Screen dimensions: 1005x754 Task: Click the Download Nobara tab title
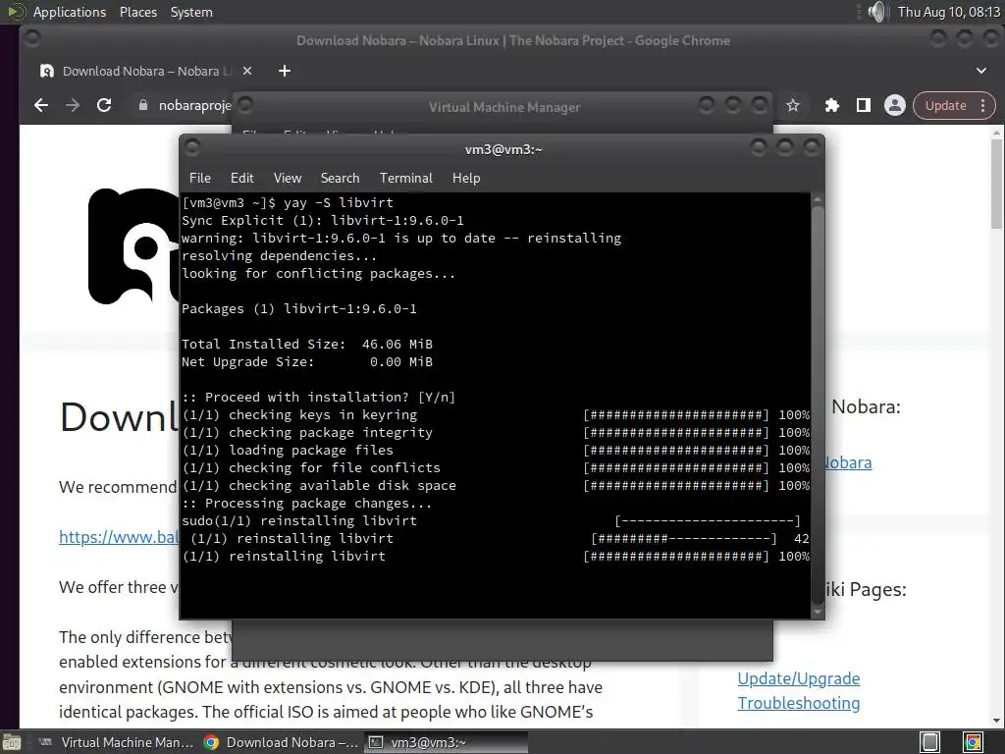coord(145,71)
